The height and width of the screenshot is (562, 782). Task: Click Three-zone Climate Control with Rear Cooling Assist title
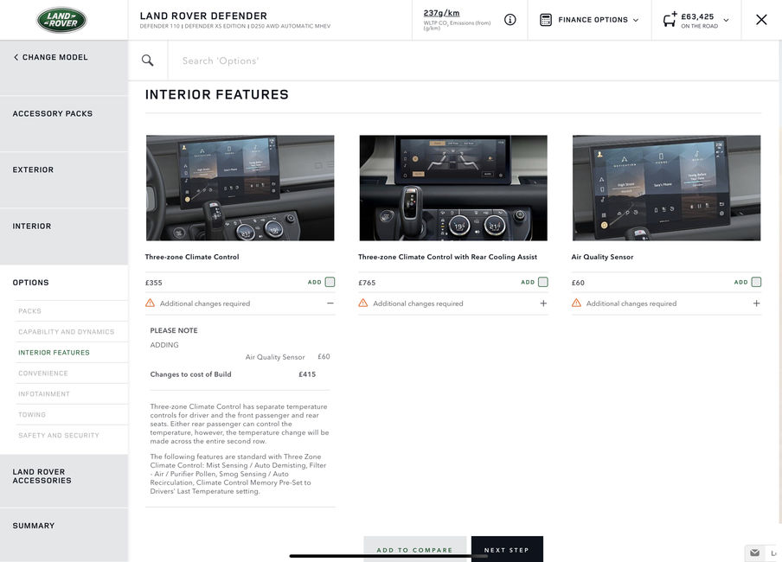coord(447,257)
